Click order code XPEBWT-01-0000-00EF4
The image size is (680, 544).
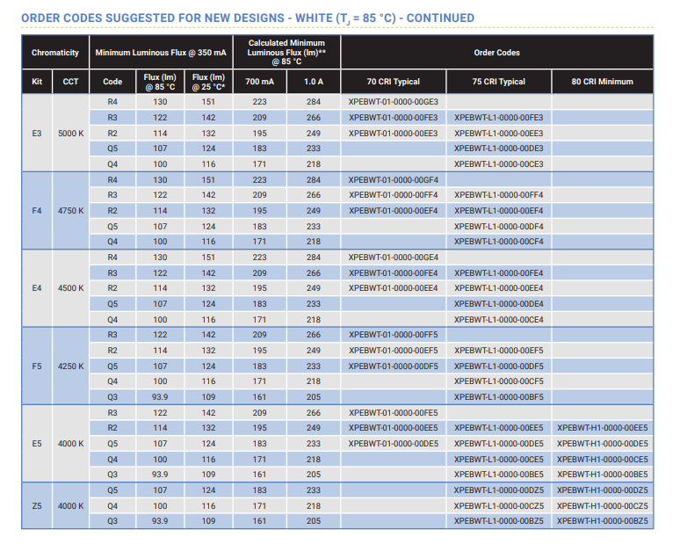coord(394,211)
